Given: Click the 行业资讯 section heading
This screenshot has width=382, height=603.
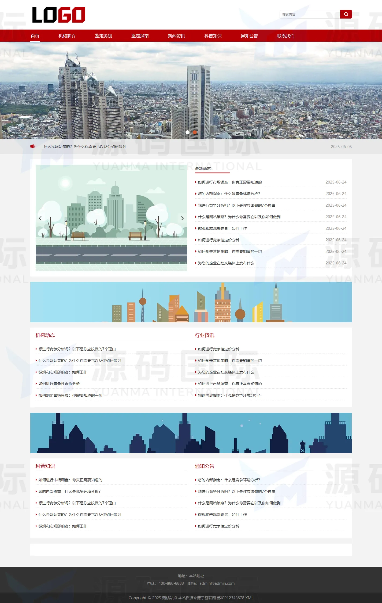Looking at the screenshot, I should (x=205, y=335).
